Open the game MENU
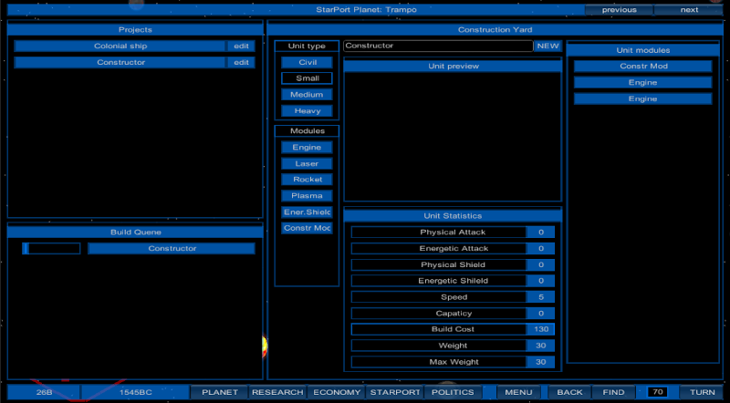The height and width of the screenshot is (403, 730). pos(518,392)
